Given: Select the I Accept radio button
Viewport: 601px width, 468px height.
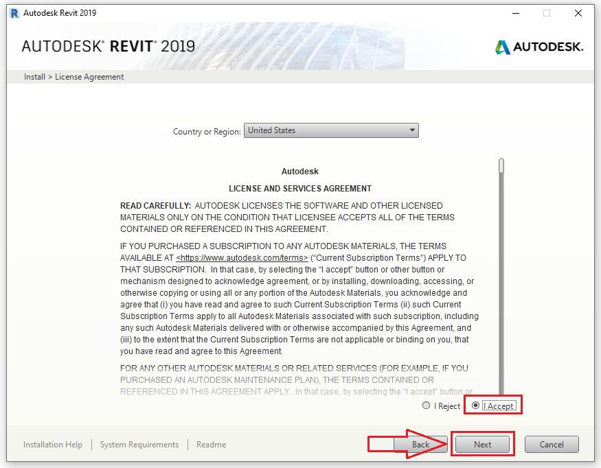Looking at the screenshot, I should (475, 406).
